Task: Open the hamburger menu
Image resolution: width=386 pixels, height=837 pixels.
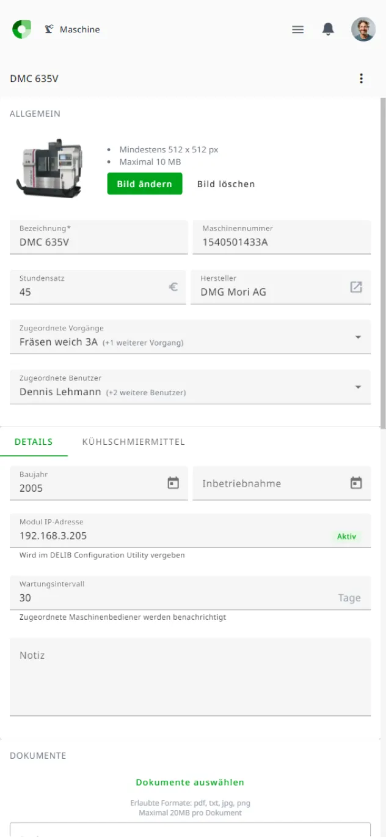Action: pos(298,29)
